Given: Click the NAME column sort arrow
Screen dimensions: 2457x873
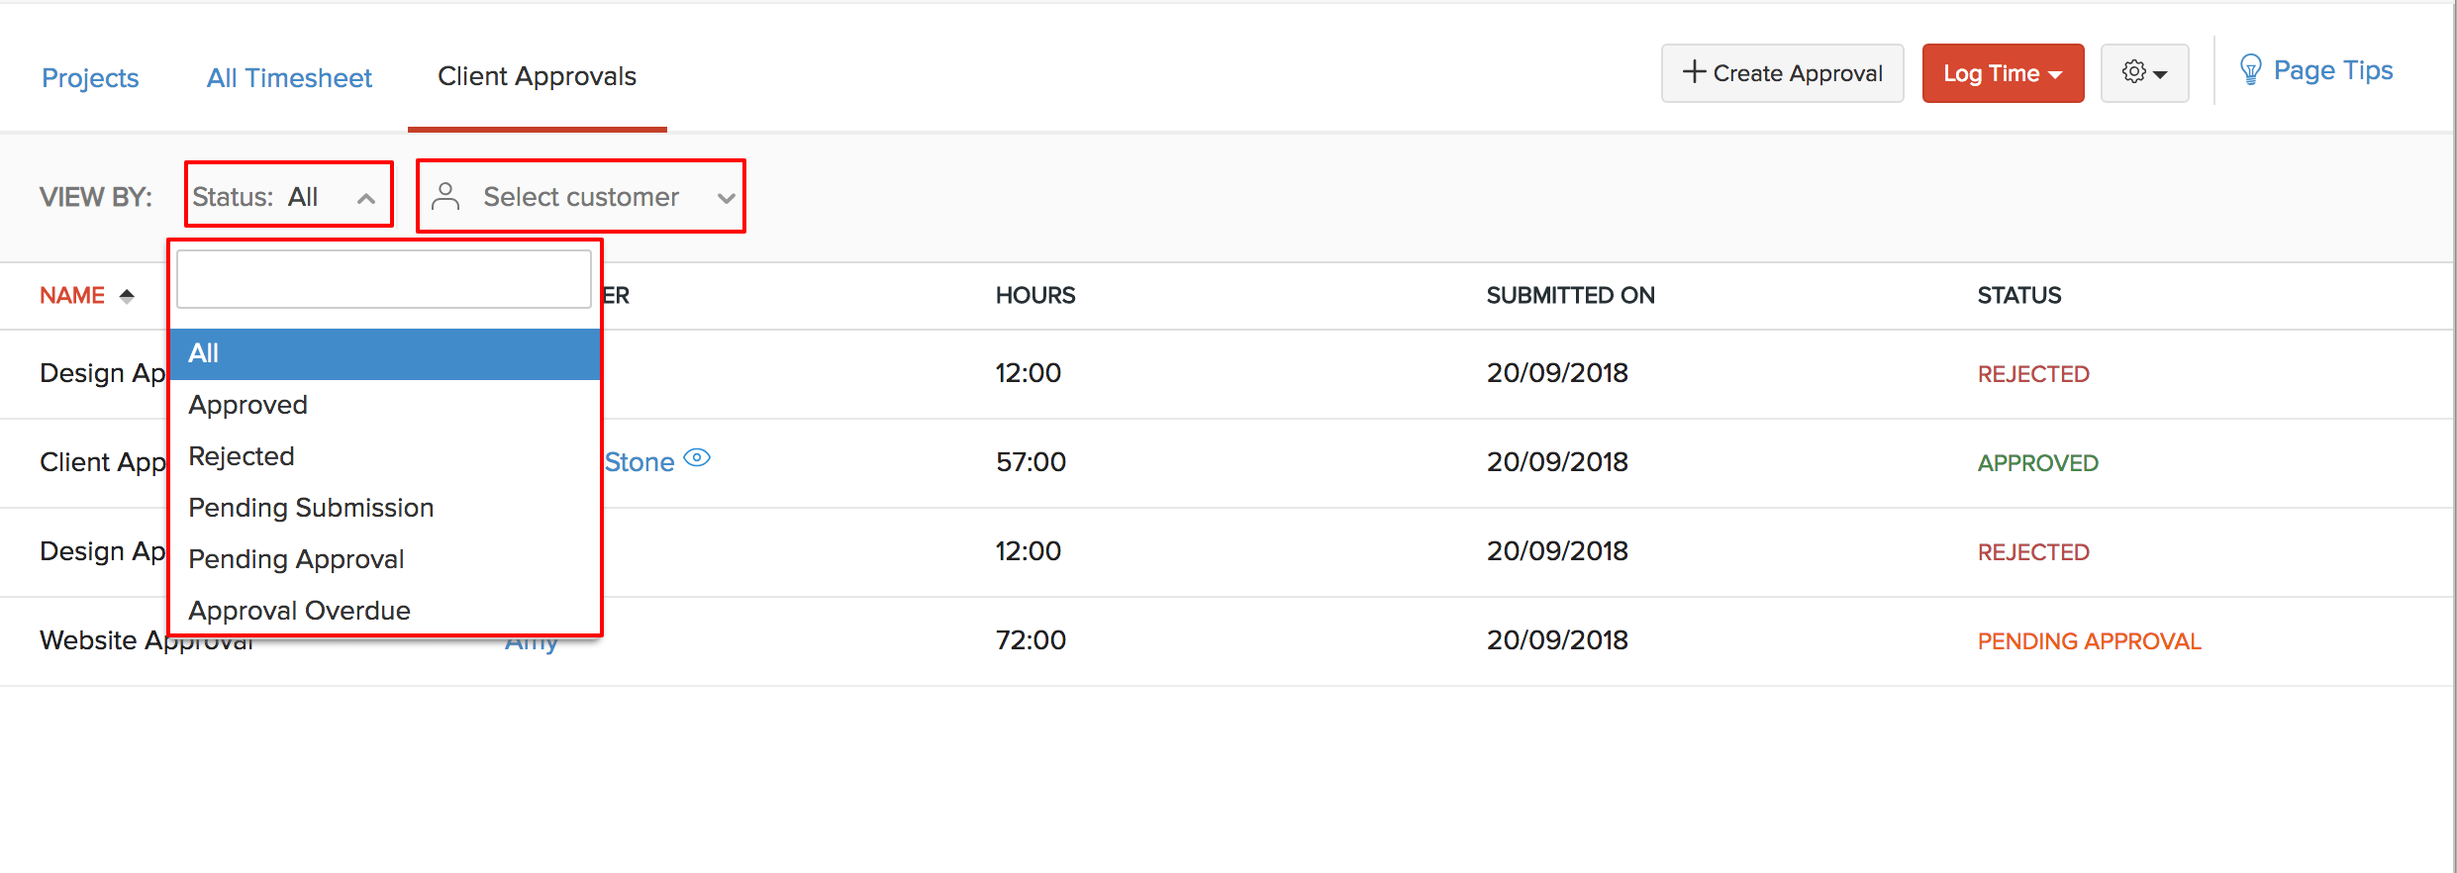Looking at the screenshot, I should [127, 296].
